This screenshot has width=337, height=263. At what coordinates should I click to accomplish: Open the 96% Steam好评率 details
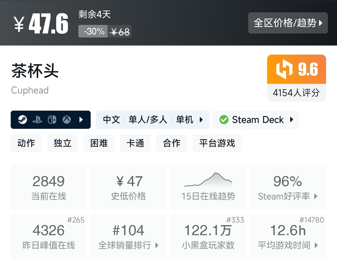[288, 187]
